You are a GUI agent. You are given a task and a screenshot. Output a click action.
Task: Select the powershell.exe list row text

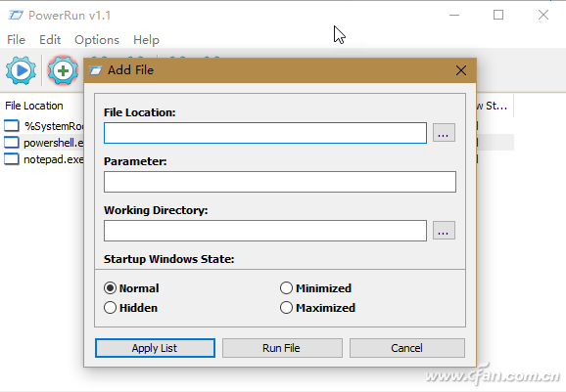click(x=54, y=143)
